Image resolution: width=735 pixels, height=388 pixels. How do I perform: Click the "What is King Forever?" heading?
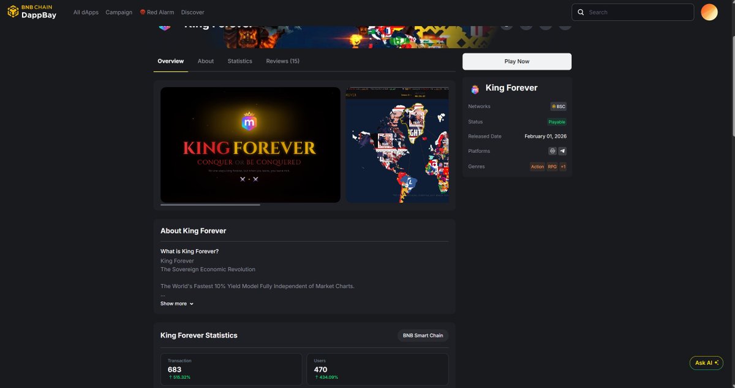click(x=189, y=252)
